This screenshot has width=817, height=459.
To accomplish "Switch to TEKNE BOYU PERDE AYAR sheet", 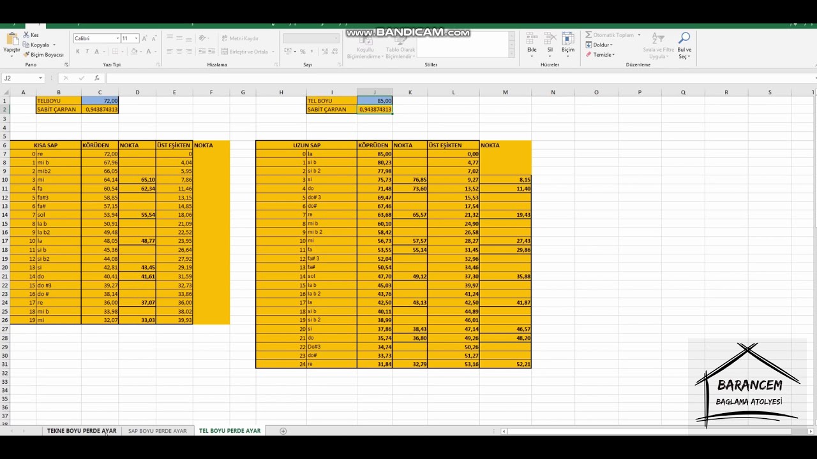I will click(82, 431).
